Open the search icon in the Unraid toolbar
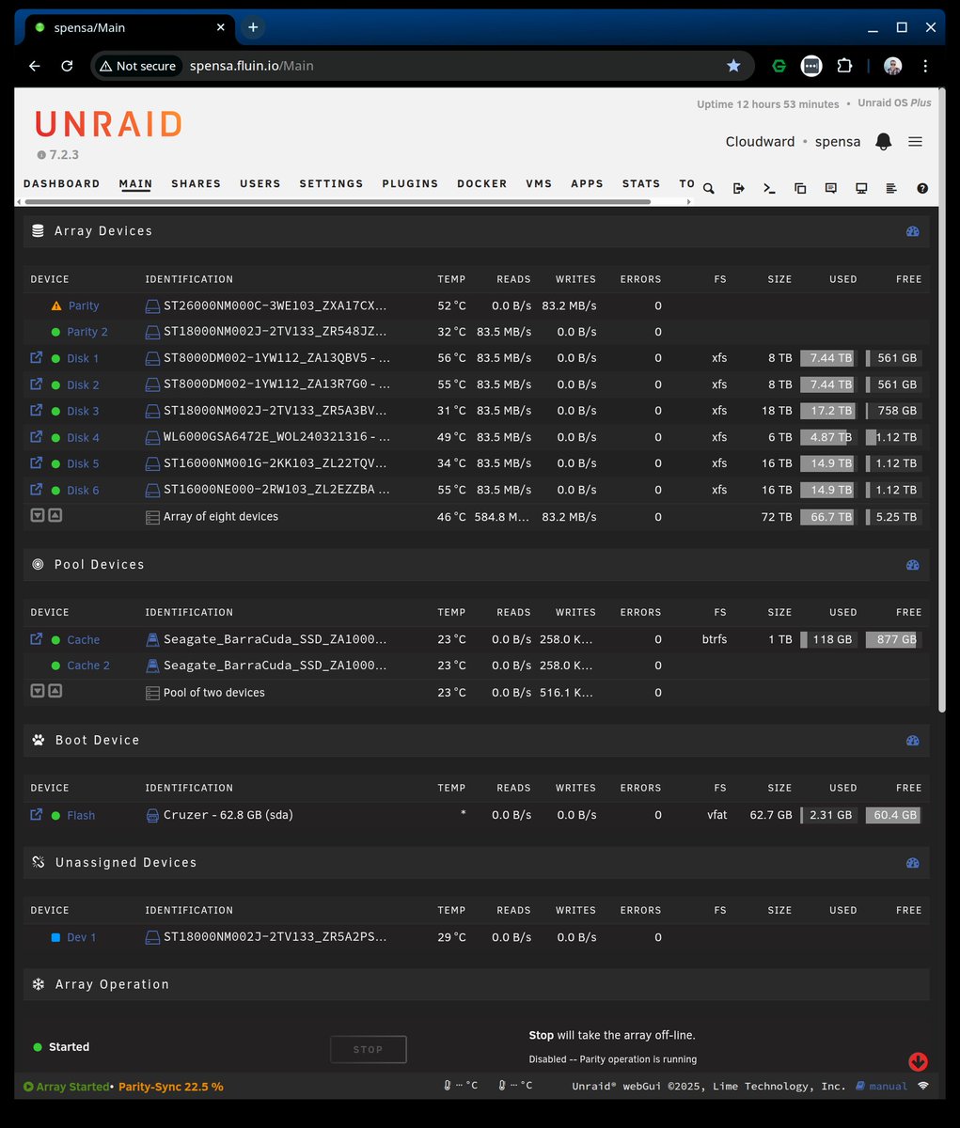 tap(709, 188)
